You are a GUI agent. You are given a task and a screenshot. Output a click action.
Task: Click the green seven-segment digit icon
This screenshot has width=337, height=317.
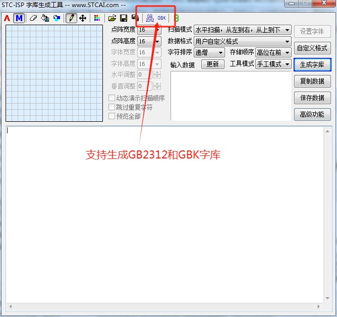tap(176, 18)
